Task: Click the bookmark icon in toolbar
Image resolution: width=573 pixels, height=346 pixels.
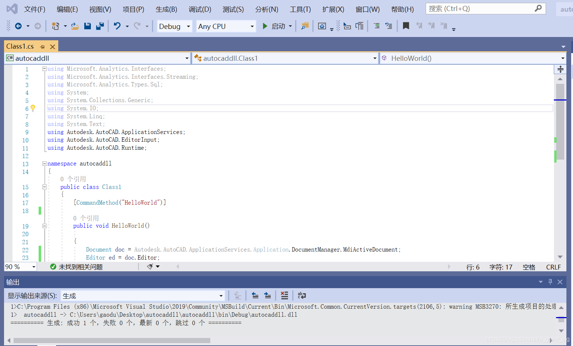Action: 406,26
